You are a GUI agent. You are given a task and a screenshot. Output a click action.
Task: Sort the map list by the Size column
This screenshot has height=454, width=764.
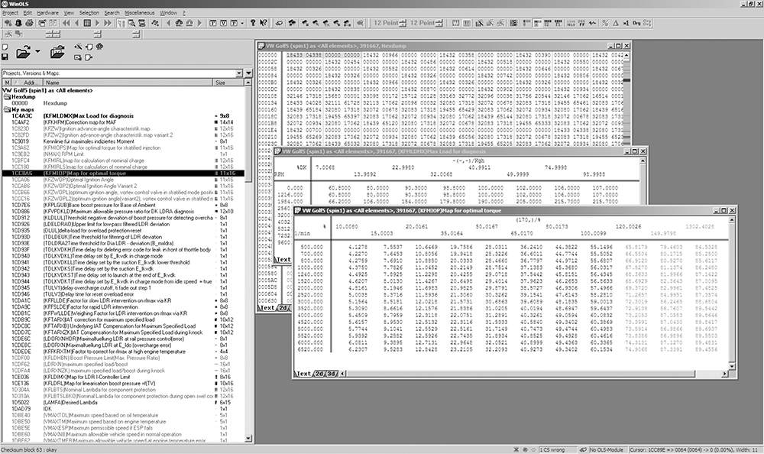tap(220, 82)
